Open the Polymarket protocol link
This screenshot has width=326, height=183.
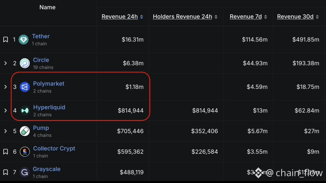pos(49,83)
